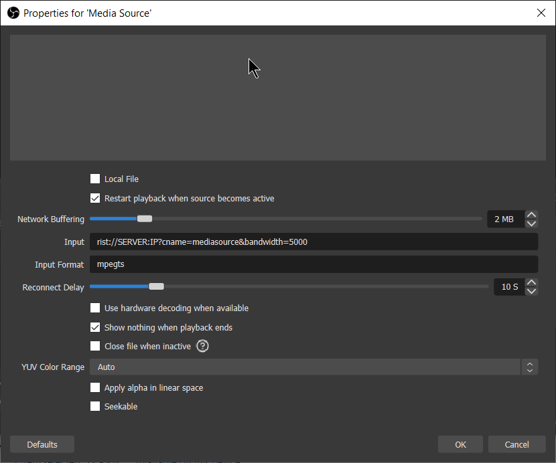Click the Network Buffering label
This screenshot has height=463, width=556.
[x=51, y=219]
